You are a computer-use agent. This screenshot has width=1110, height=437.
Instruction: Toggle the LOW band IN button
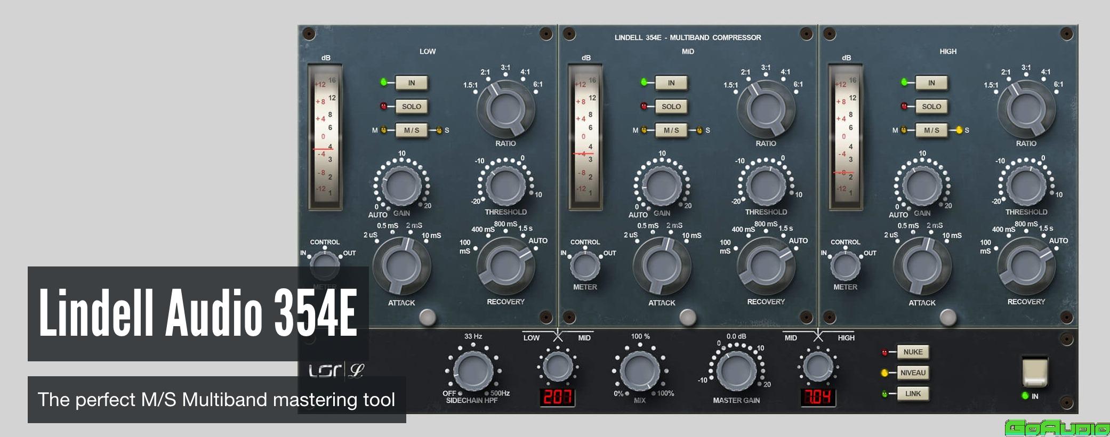[x=411, y=83]
